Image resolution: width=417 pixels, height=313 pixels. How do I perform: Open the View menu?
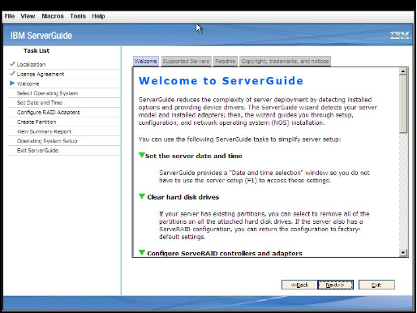[28, 16]
